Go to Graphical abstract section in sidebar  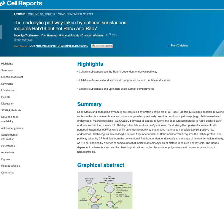coord(12,77)
